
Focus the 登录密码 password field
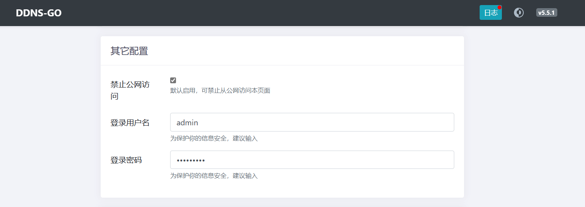(312, 160)
